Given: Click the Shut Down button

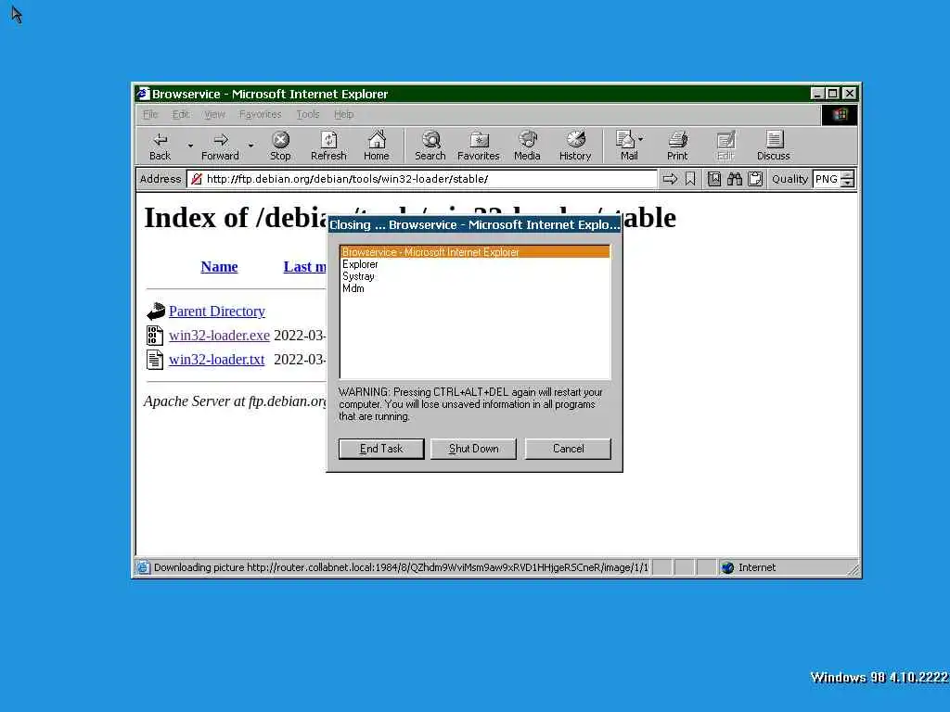Looking at the screenshot, I should tap(473, 449).
